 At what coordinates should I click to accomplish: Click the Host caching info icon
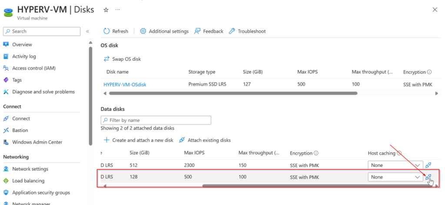click(x=399, y=153)
